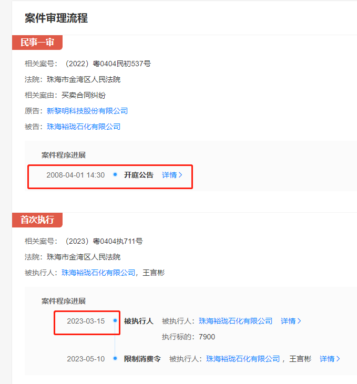Click name 王言彬 in 首次执行 被执行人 line
357x384 pixels.
[x=154, y=273]
